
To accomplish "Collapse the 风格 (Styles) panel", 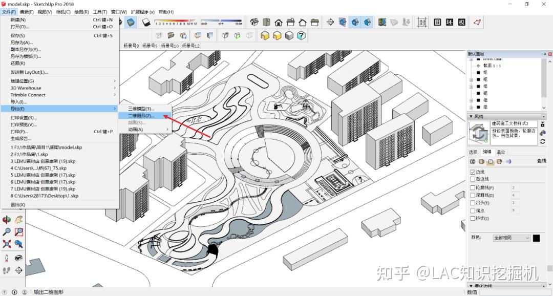I will click(471, 116).
